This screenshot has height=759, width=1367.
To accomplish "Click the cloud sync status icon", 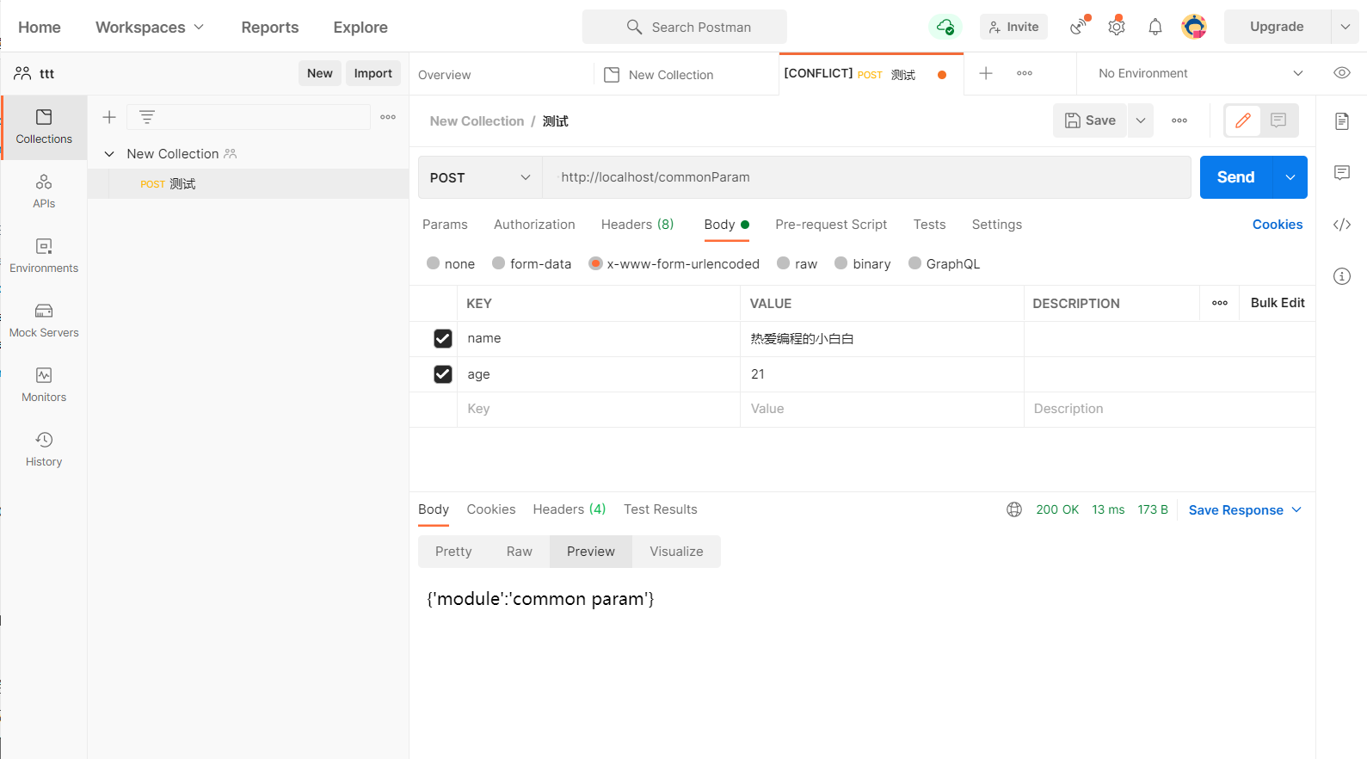I will point(945,27).
